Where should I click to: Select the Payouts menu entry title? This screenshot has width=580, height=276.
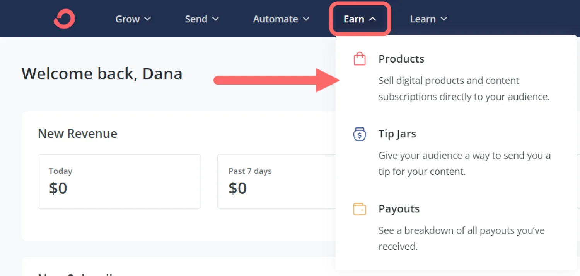pyautogui.click(x=399, y=209)
